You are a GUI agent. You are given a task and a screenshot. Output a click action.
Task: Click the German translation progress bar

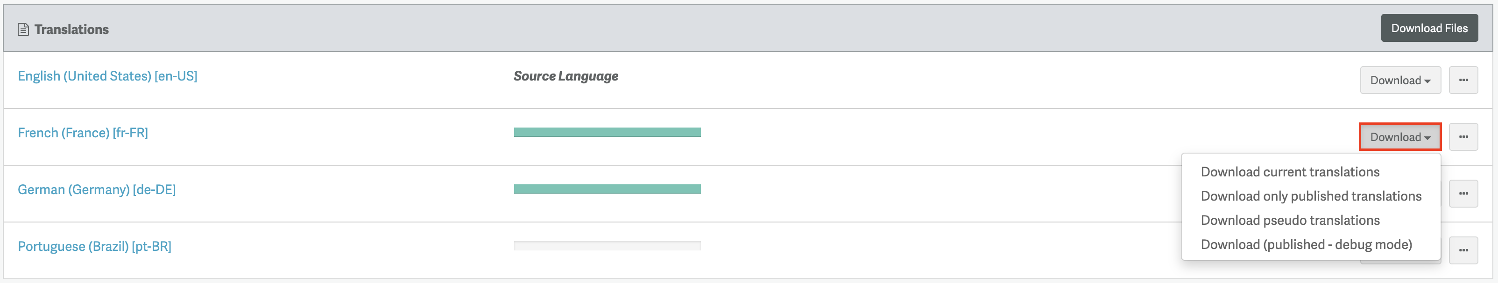(607, 189)
